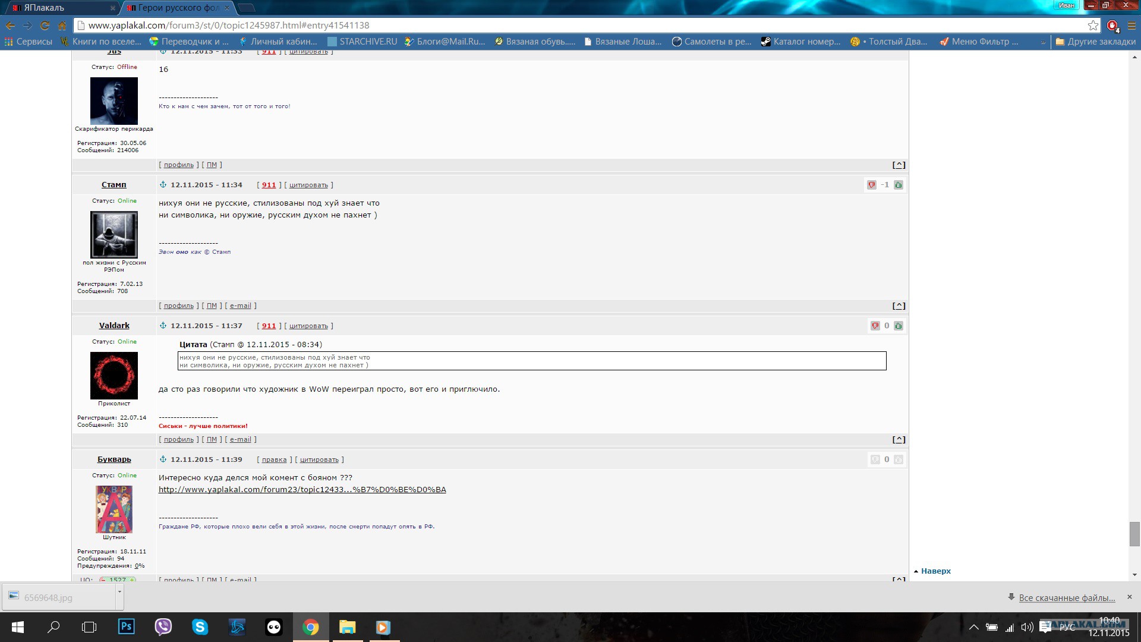Image resolution: width=1141 pixels, height=642 pixels.
Task: Downvote Valdark's post with red thumb icon
Action: tap(875, 326)
